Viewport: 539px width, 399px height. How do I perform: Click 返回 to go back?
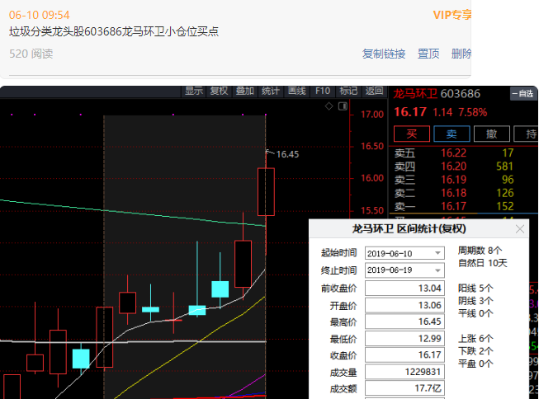click(x=374, y=91)
